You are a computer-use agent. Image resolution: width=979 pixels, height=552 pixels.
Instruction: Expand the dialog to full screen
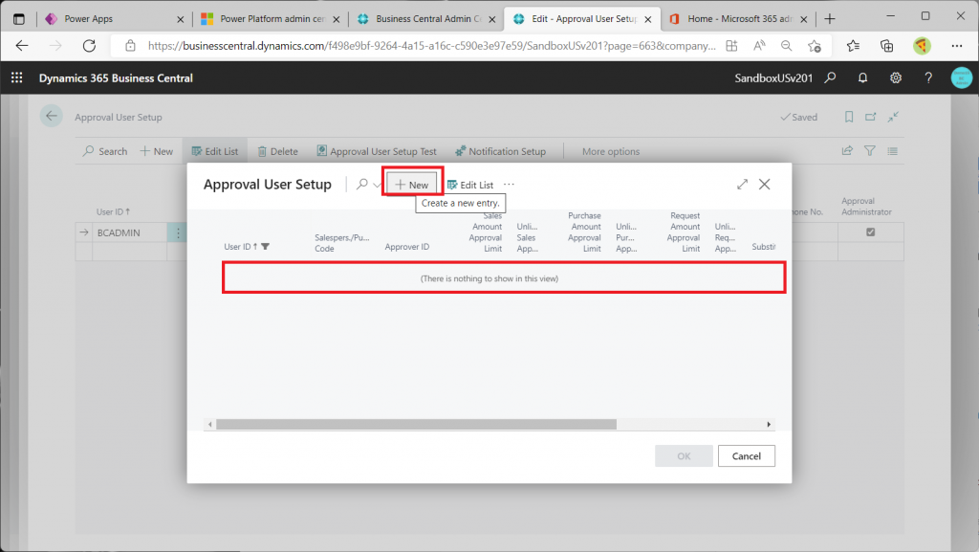point(742,185)
